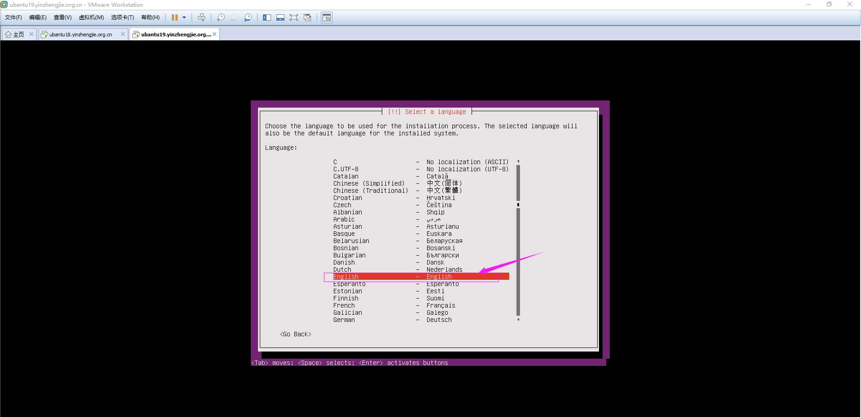Select French language
The image size is (861, 417).
pos(421,305)
